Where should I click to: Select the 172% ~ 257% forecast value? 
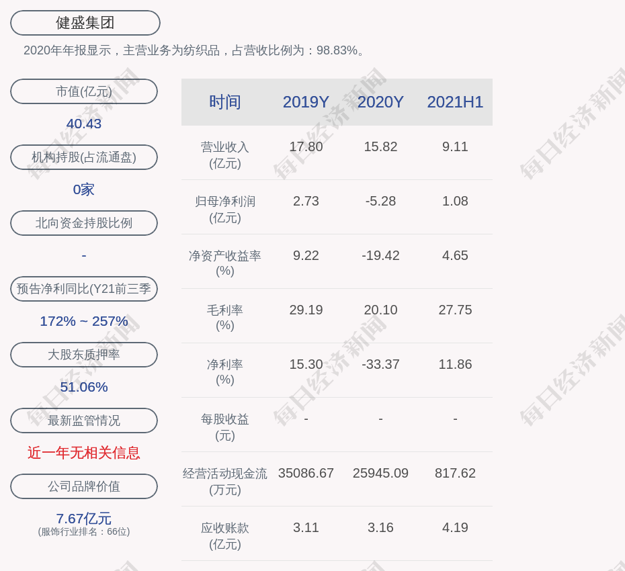tap(84, 320)
